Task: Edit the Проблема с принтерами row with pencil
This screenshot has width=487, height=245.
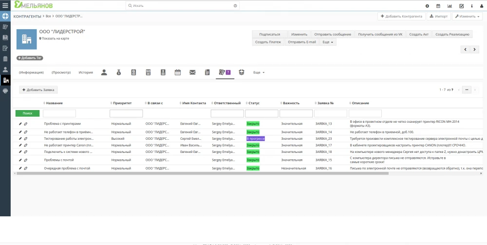Action: coord(20,124)
